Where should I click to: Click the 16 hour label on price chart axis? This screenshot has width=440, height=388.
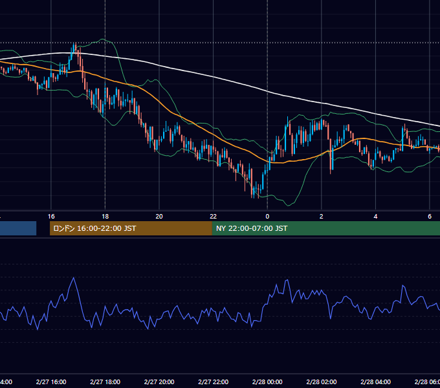coord(51,217)
